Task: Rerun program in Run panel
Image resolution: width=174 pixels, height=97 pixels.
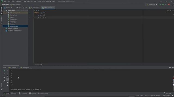Action: pos(4,71)
